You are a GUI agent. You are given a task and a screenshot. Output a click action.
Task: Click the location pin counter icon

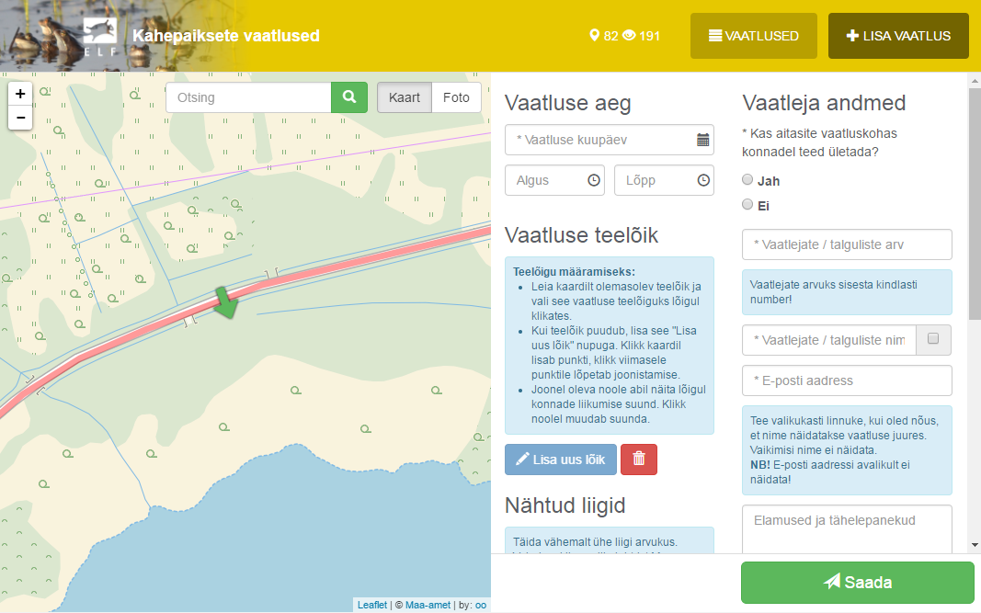(x=594, y=36)
